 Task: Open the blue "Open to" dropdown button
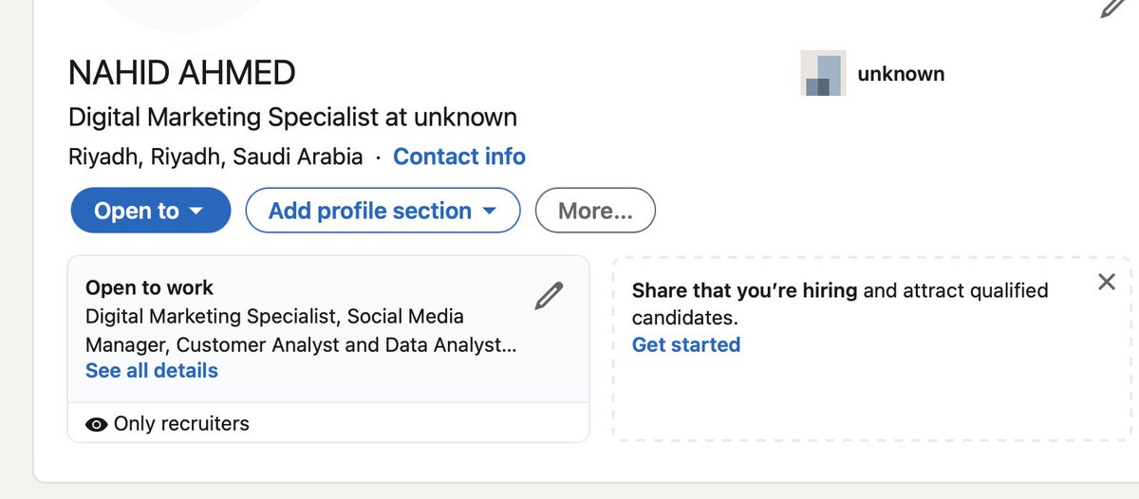(x=150, y=211)
